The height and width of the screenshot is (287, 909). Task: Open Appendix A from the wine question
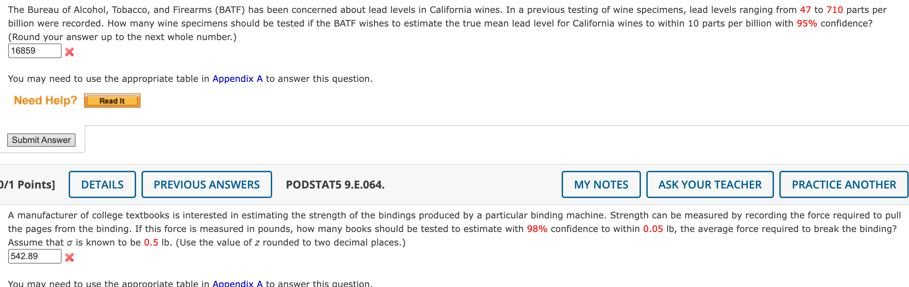point(237,78)
